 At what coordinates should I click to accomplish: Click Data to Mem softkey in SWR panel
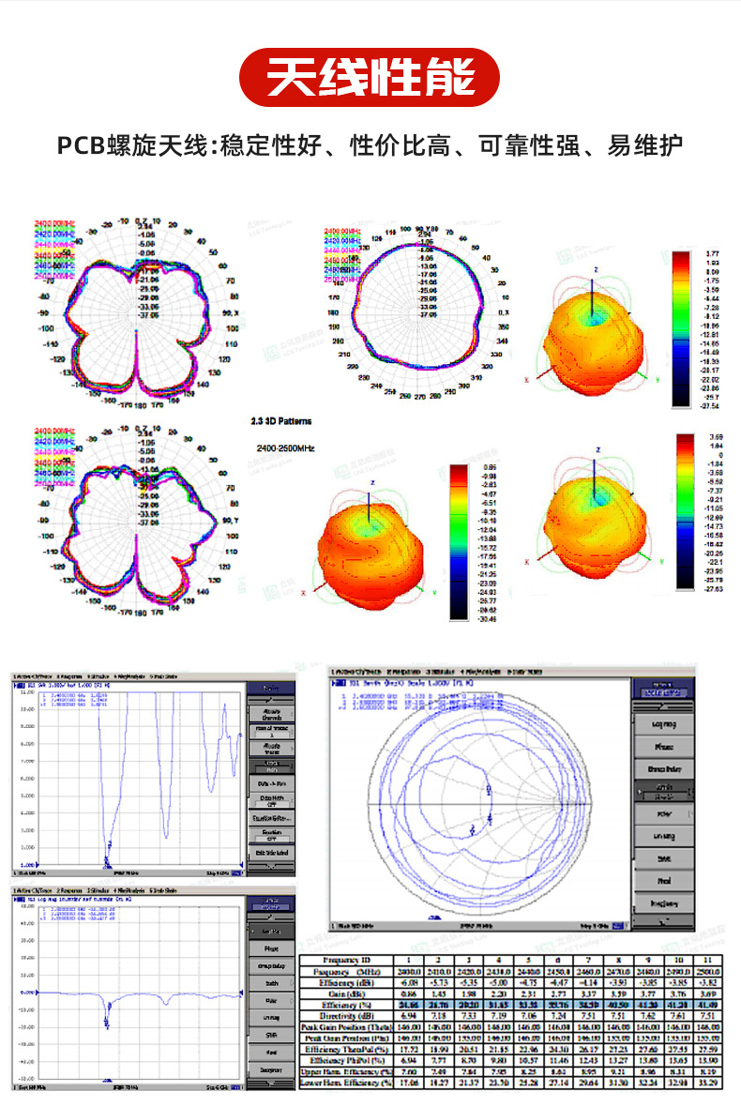[x=272, y=783]
